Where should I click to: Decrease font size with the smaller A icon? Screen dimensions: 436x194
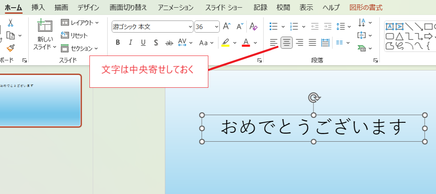coord(240,27)
